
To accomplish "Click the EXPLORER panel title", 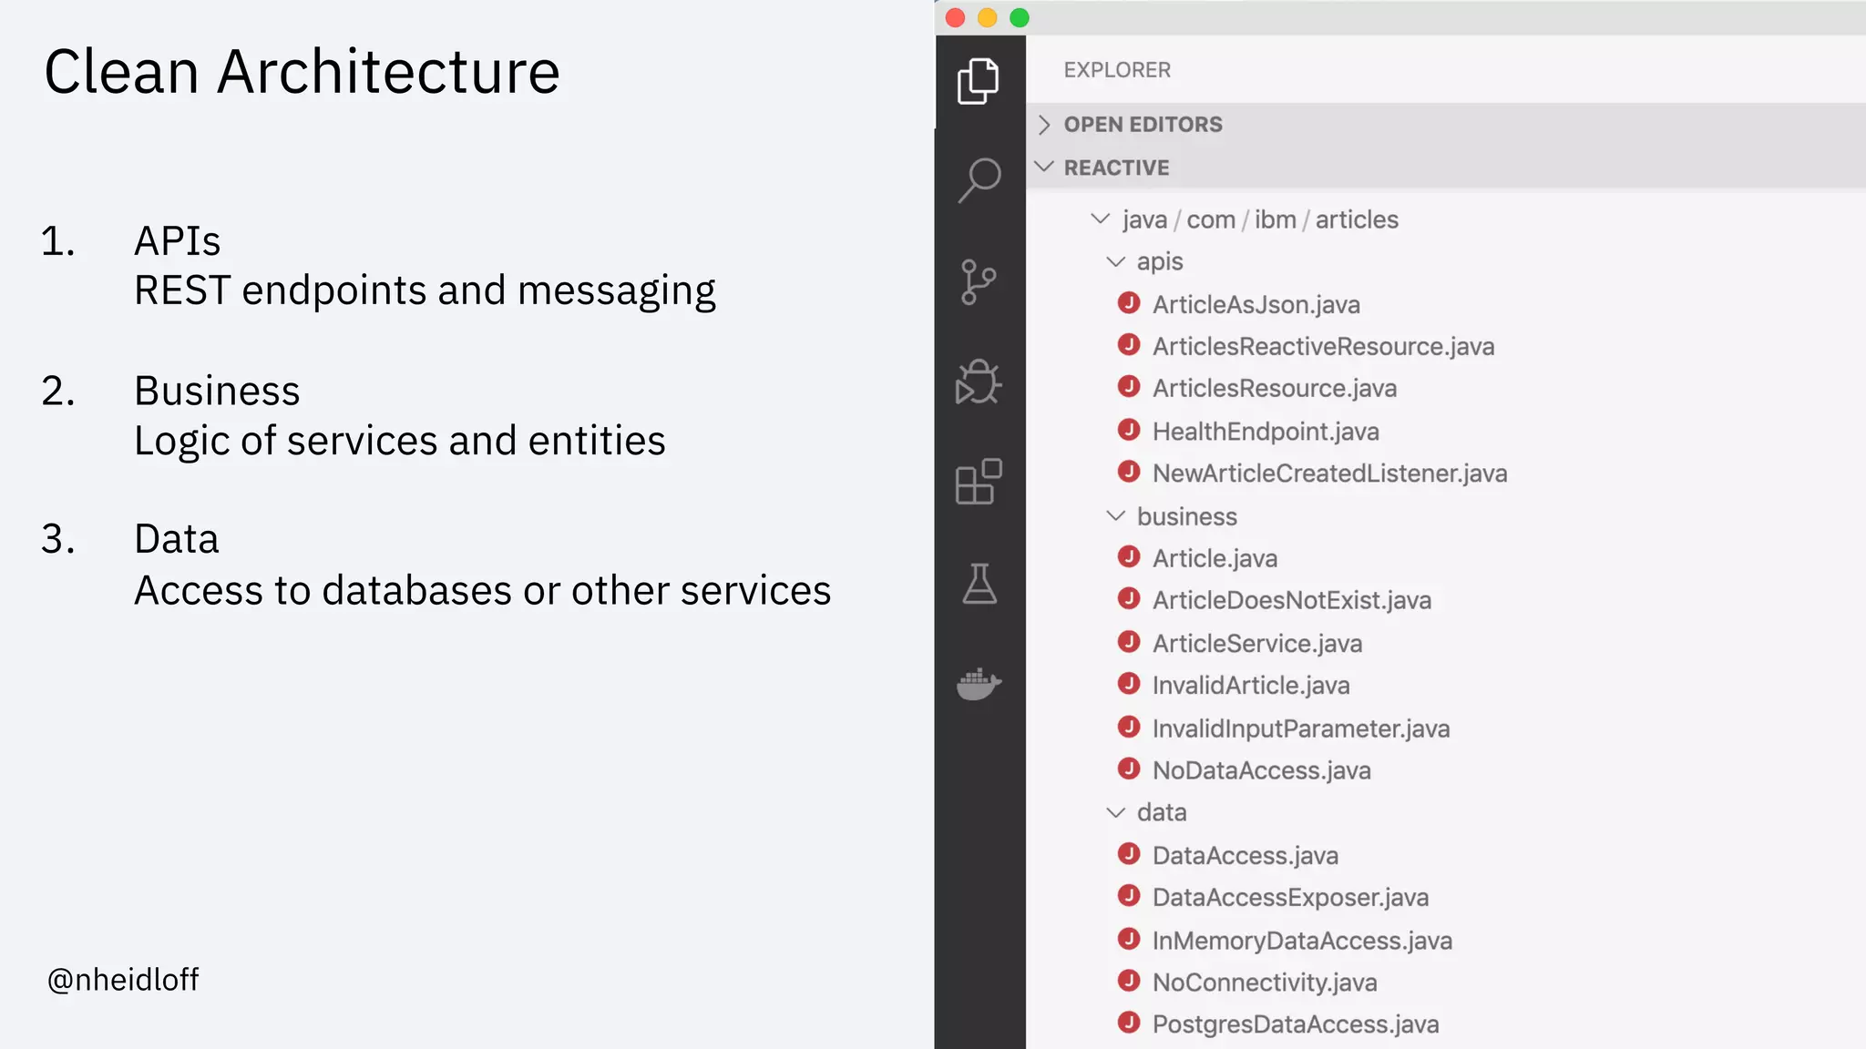I will (x=1117, y=70).
